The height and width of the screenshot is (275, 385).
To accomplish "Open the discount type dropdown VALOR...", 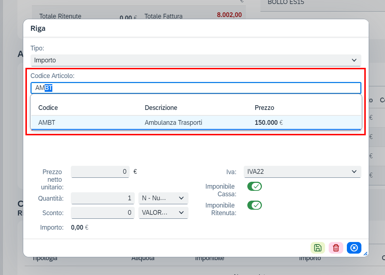I will [x=163, y=213].
